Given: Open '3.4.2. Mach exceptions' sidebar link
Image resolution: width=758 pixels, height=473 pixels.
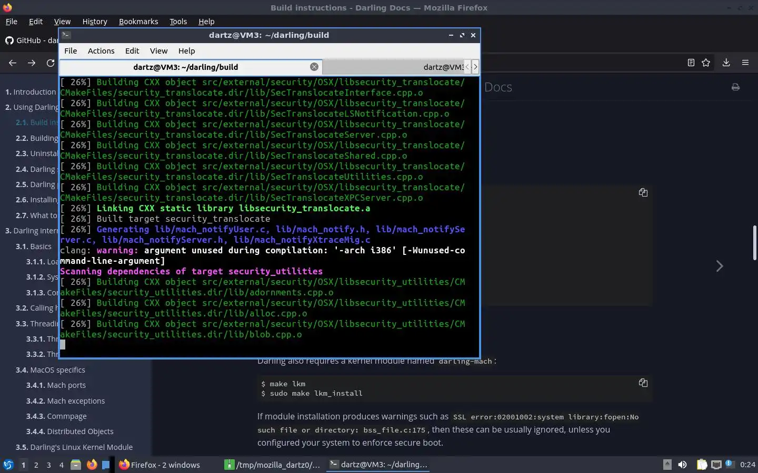Looking at the screenshot, I should tap(65, 401).
